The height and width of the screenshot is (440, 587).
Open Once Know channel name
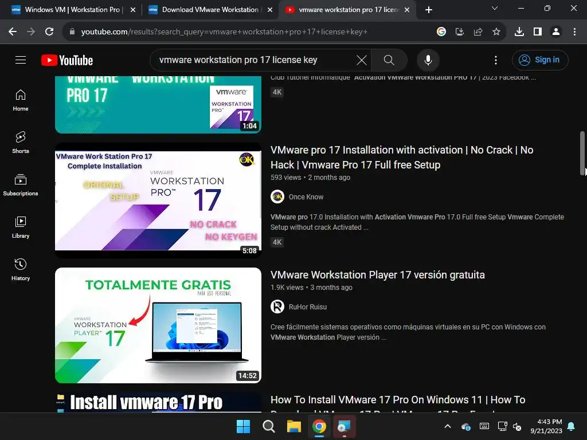click(x=306, y=197)
